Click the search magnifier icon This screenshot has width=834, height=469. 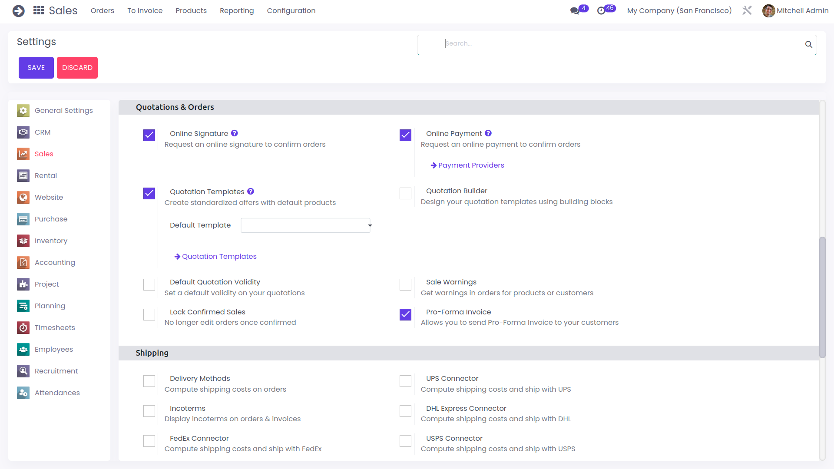click(x=808, y=44)
